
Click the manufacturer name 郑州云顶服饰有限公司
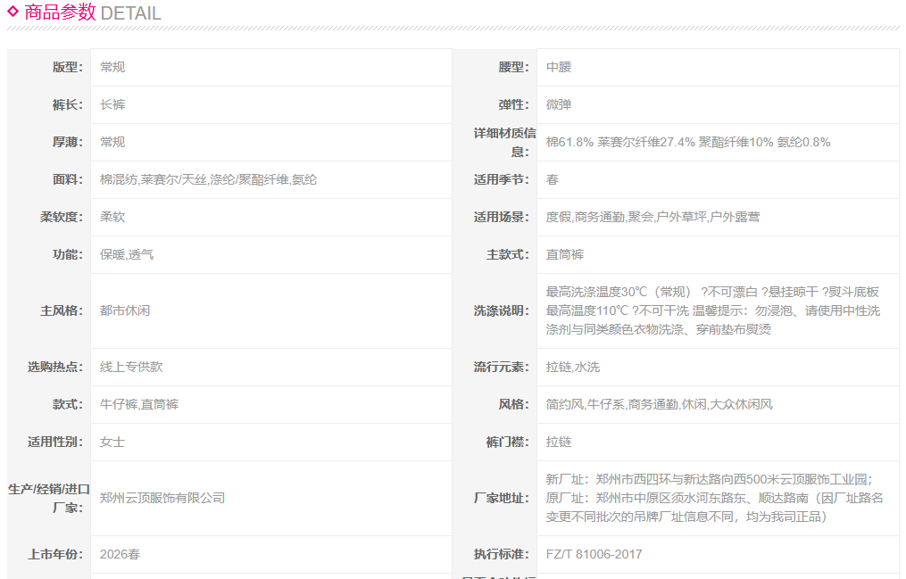point(162,498)
